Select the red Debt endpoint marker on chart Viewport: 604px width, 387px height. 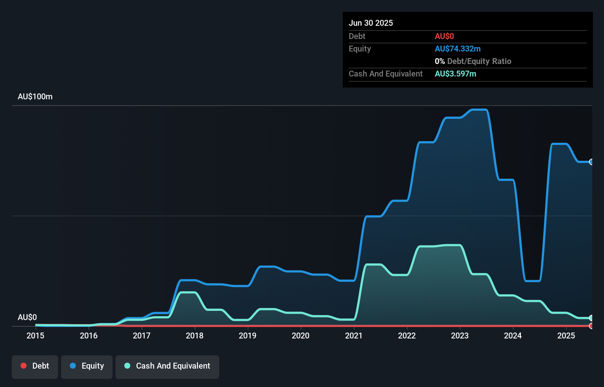(591, 326)
